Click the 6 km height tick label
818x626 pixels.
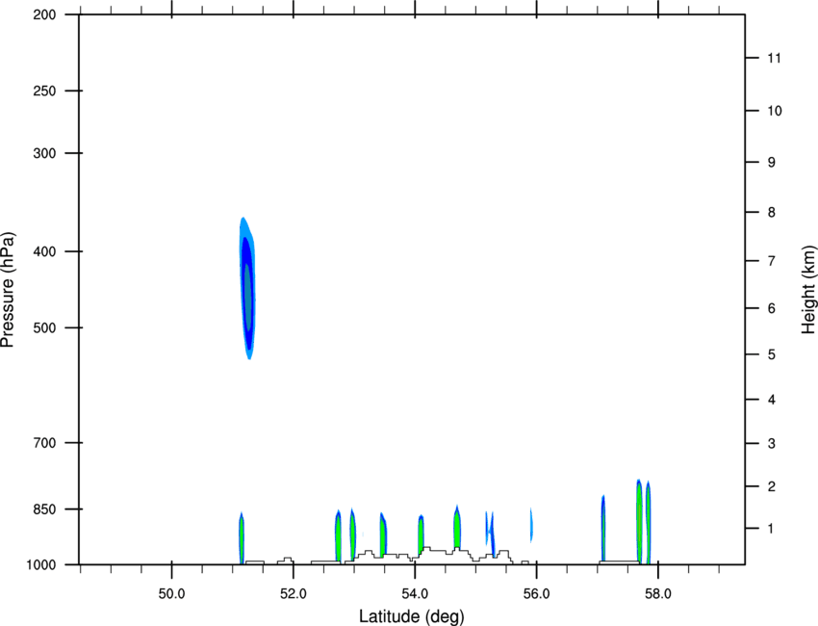tap(772, 308)
